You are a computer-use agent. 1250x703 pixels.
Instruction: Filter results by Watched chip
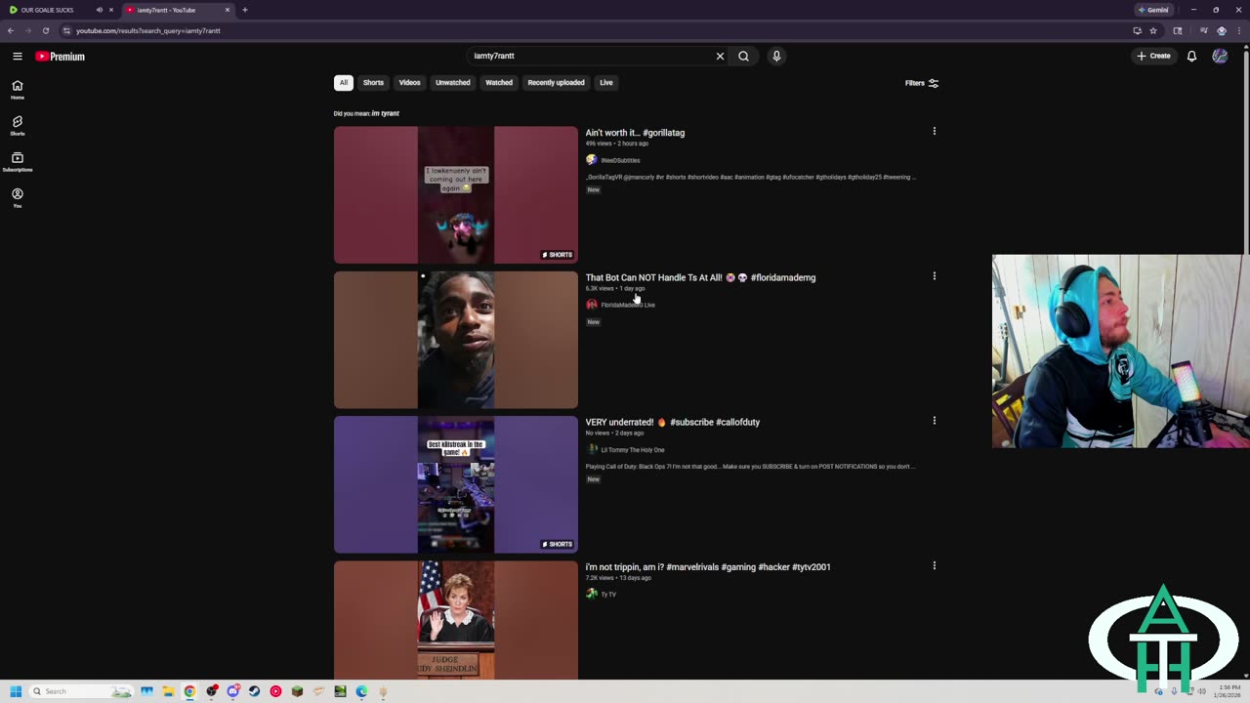[x=499, y=83]
